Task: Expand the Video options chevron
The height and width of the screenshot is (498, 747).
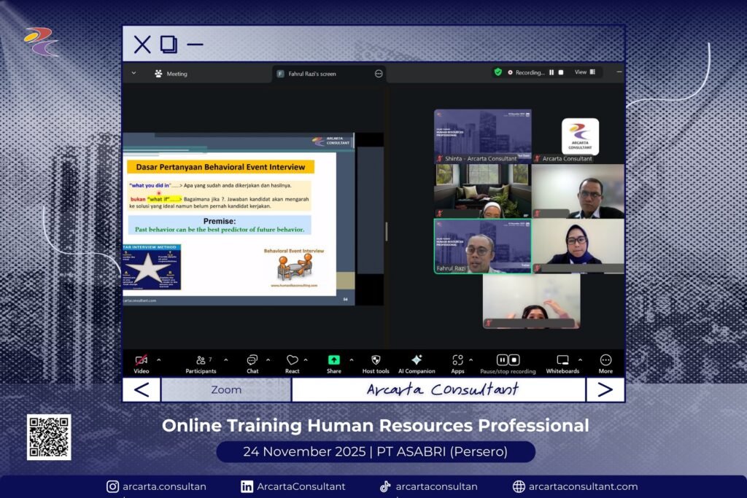Action: 159,359
